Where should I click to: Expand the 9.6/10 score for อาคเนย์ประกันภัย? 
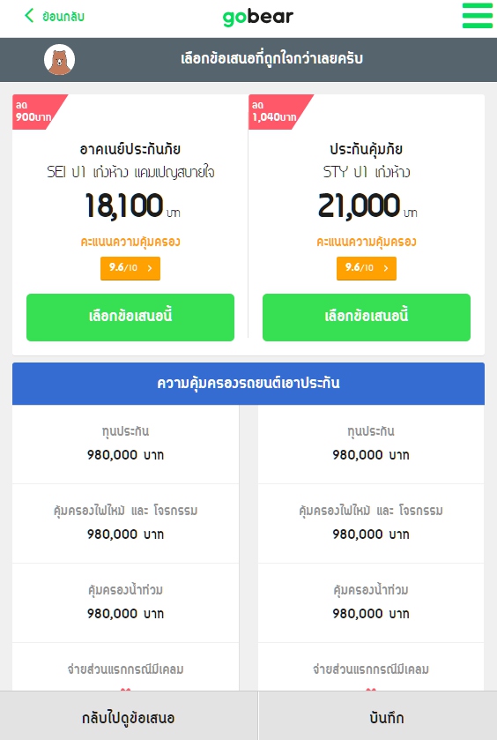point(130,268)
